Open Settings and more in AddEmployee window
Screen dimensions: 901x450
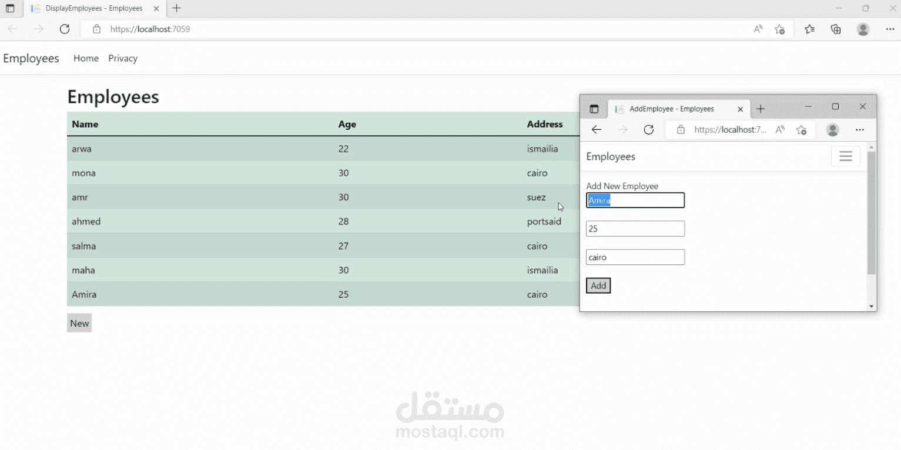tap(860, 130)
